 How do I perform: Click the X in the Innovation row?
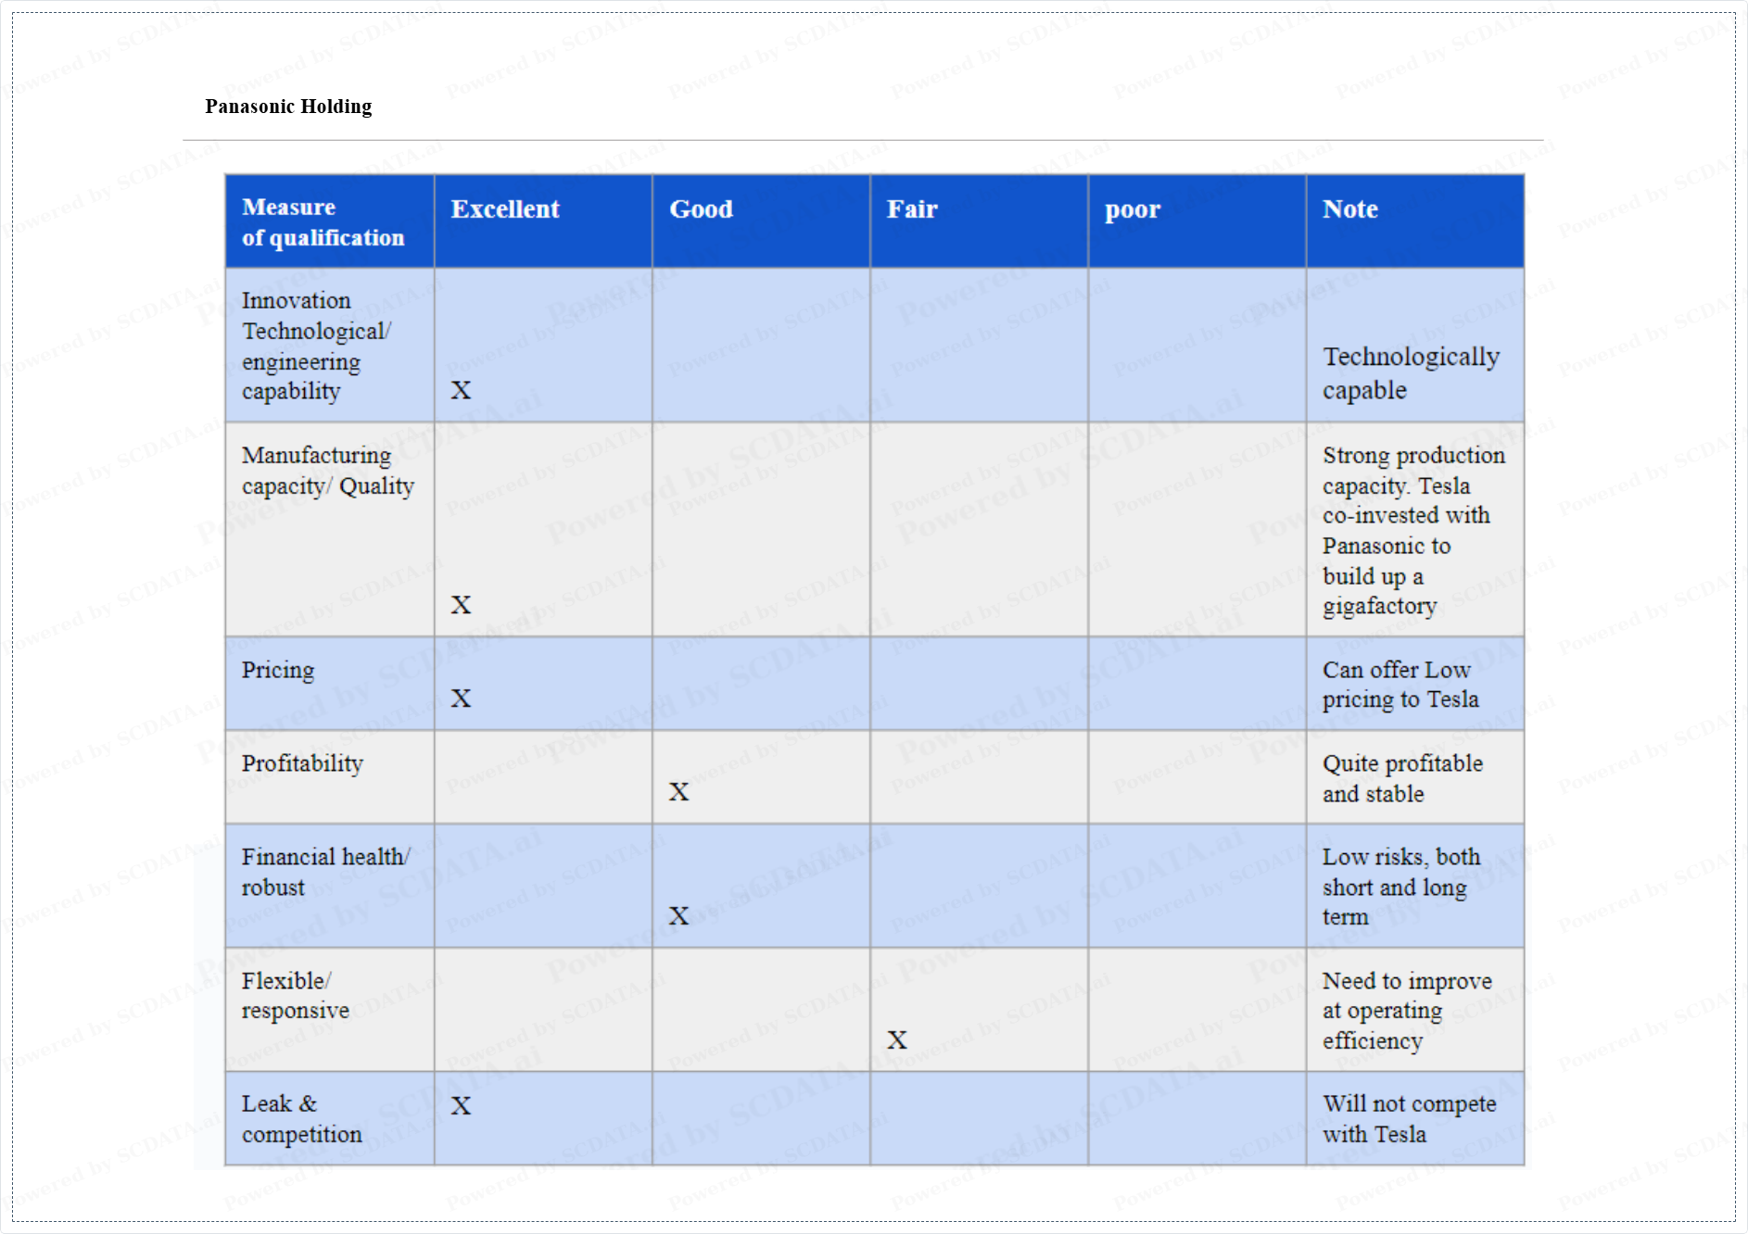(x=461, y=390)
